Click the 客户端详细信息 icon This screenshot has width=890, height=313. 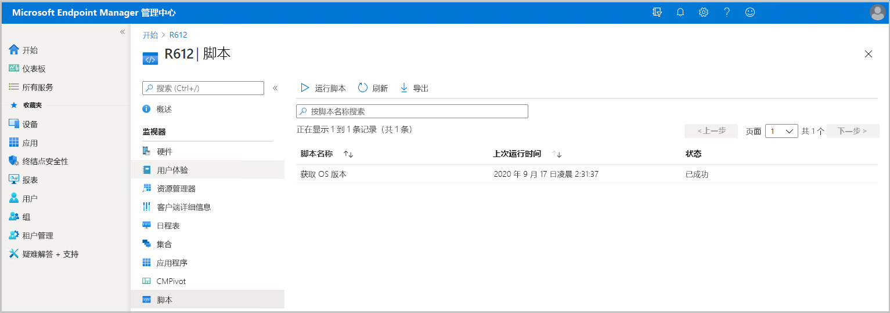click(146, 207)
